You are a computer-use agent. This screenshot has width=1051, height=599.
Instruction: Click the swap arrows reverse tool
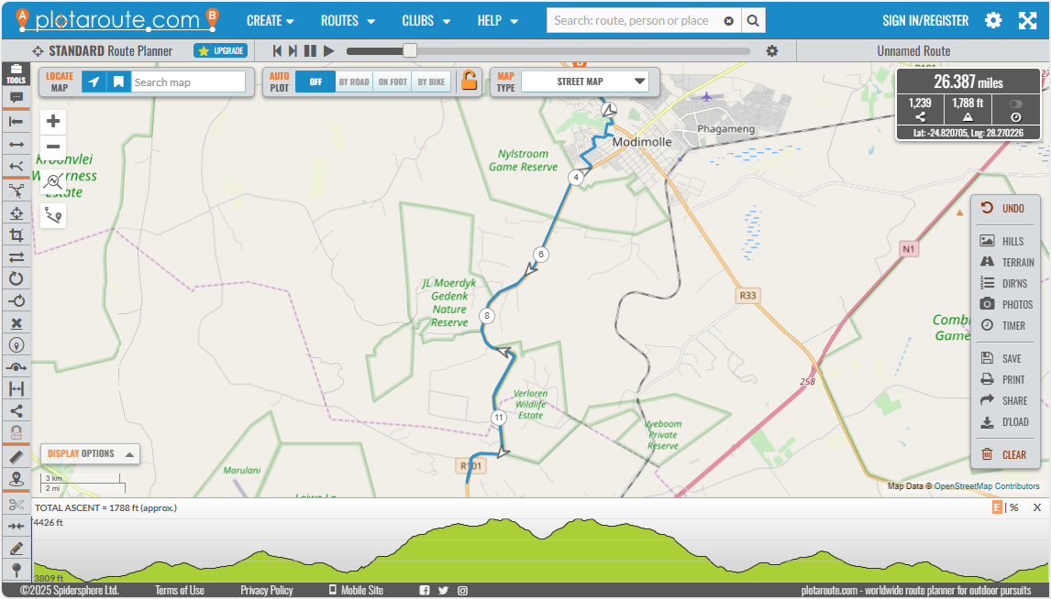17,257
